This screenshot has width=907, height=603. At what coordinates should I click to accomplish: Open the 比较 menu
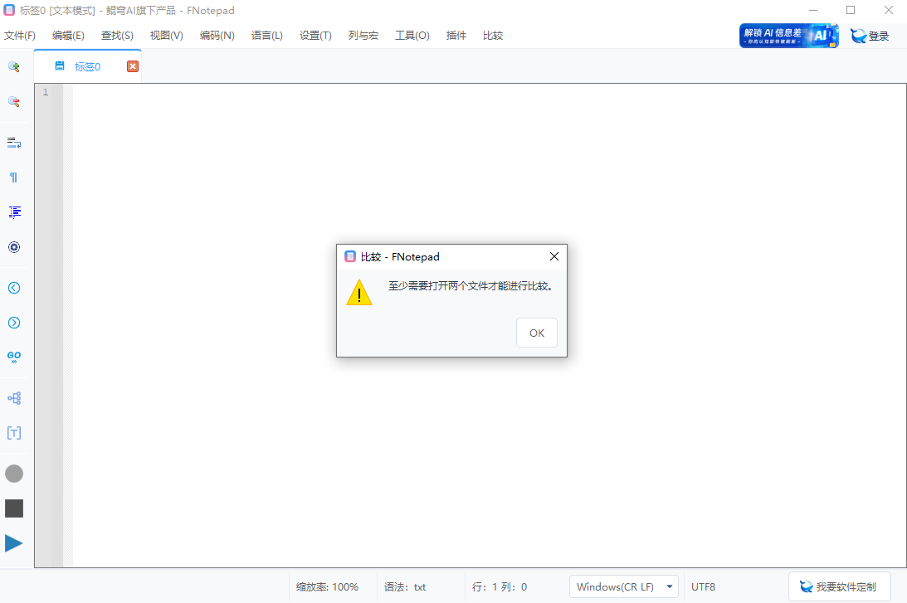492,35
